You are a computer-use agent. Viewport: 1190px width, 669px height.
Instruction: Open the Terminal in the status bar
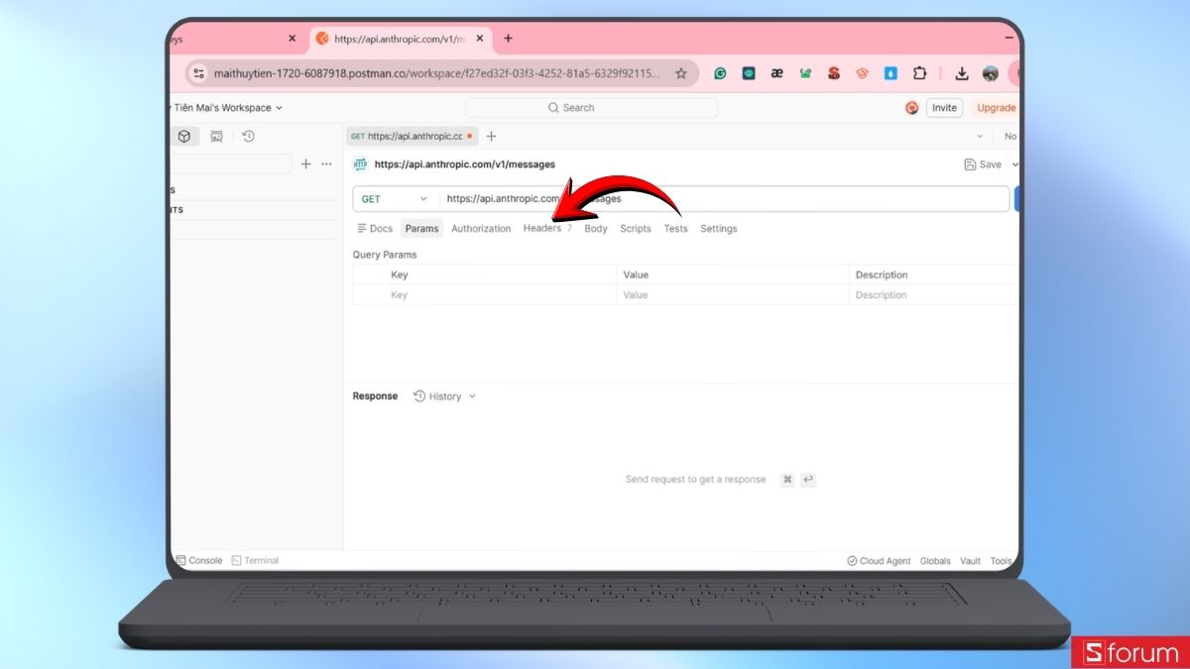[255, 561]
